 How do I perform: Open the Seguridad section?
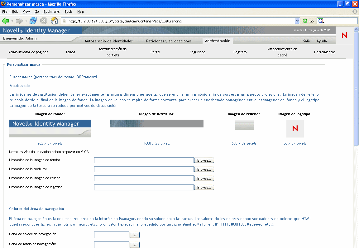click(197, 52)
